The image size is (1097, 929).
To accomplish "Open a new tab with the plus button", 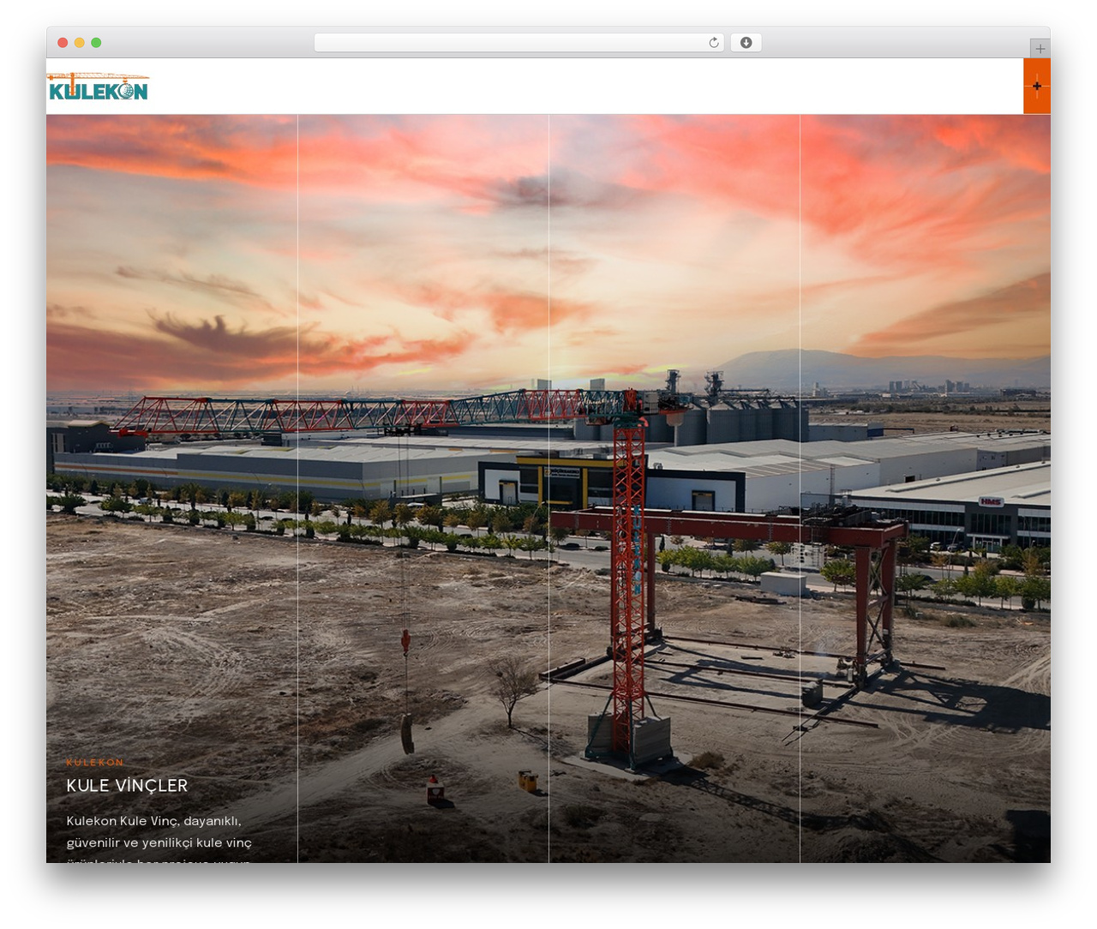I will (x=1040, y=49).
